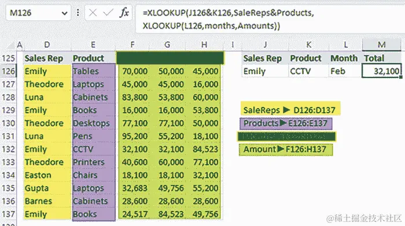The height and width of the screenshot is (226, 405).
Task: Select the Month cell containing Feb
Action: [345, 71]
